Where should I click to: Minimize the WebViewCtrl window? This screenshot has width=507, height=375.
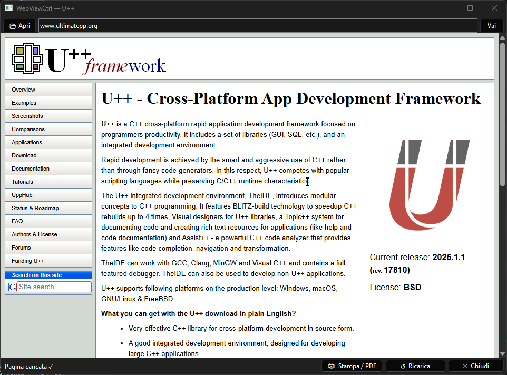[x=446, y=8]
